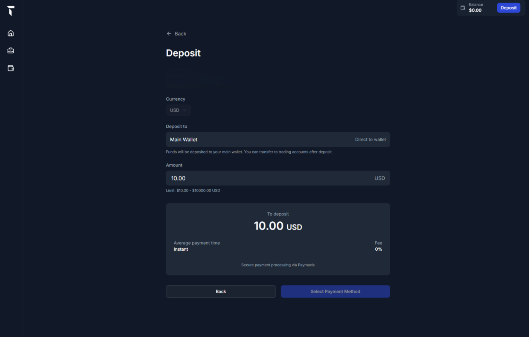Viewport: 529px width, 337px height.
Task: Click the 'Direct to wallet' label
Action: pos(370,139)
